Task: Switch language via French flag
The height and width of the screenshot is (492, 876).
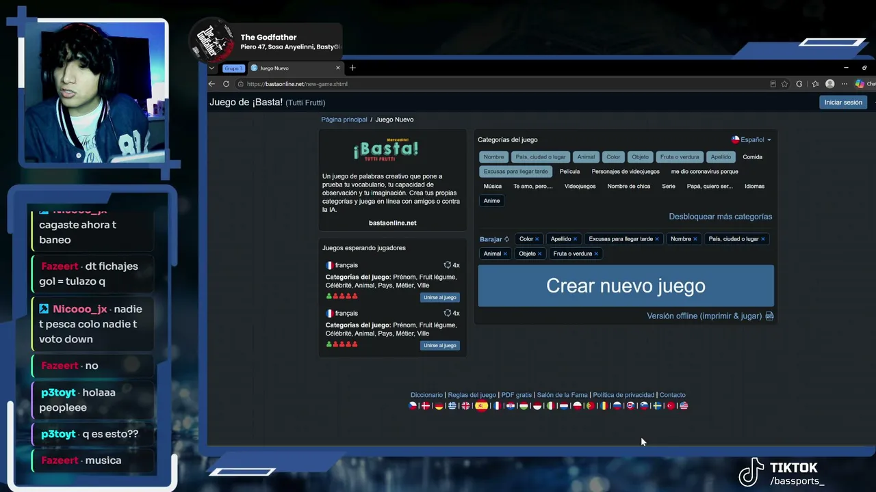Action: [x=497, y=406]
